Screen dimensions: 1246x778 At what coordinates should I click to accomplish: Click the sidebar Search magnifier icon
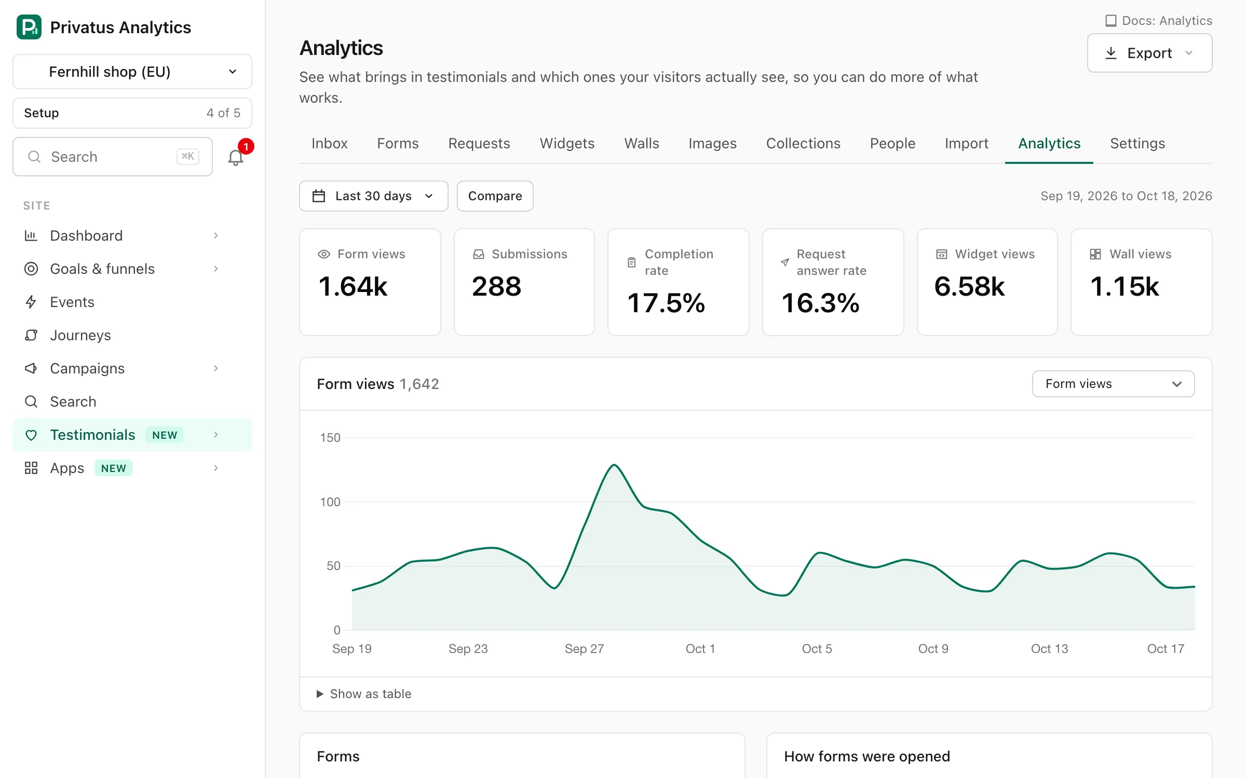point(31,401)
